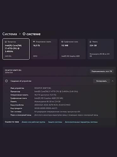Click the graphics card icon
The width and height of the screenshot is (117, 157).
tap(62, 42)
